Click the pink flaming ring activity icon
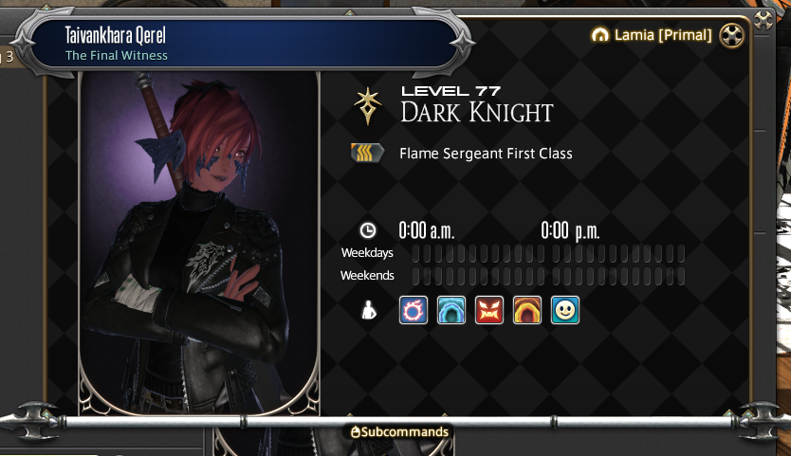Screen dimensions: 791x456 click(x=414, y=310)
